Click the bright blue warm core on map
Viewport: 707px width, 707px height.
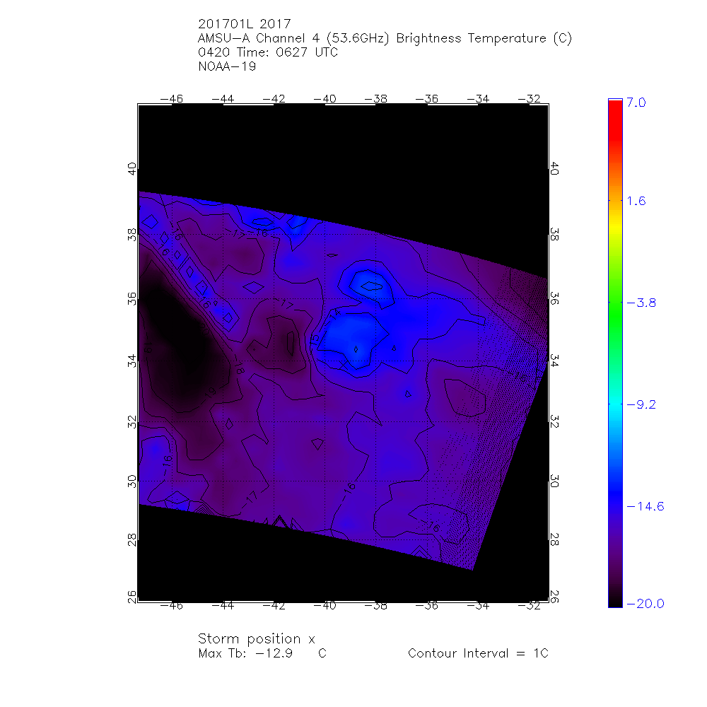(351, 336)
